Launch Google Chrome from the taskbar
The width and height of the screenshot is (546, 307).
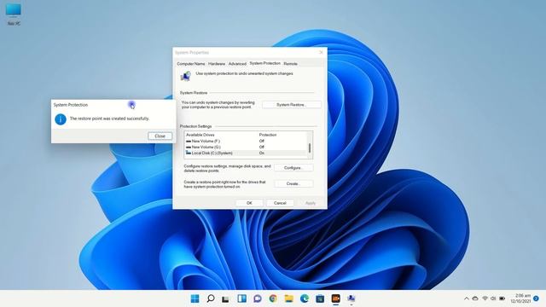point(273,298)
